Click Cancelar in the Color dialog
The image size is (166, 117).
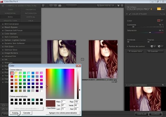[27, 113]
